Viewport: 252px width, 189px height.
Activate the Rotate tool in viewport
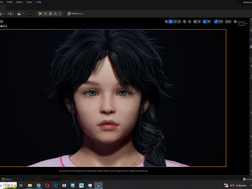(x=175, y=22)
